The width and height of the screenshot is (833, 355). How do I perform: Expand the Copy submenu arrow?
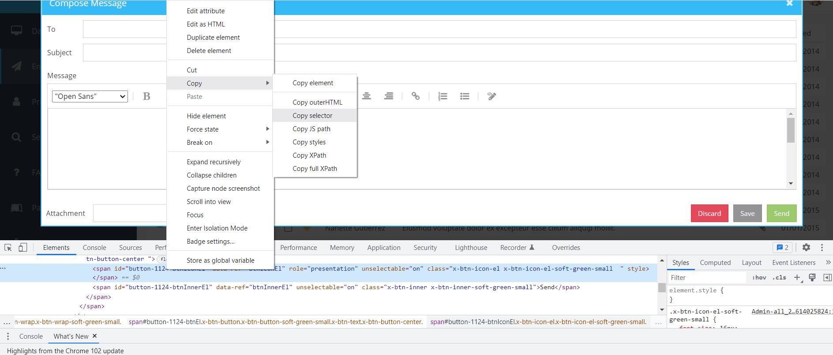(x=267, y=83)
